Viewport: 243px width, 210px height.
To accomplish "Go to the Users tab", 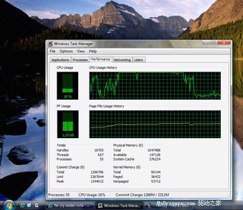I will point(138,60).
